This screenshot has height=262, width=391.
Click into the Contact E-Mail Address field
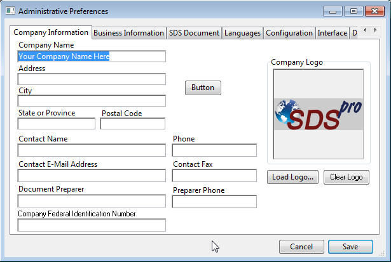(92, 176)
